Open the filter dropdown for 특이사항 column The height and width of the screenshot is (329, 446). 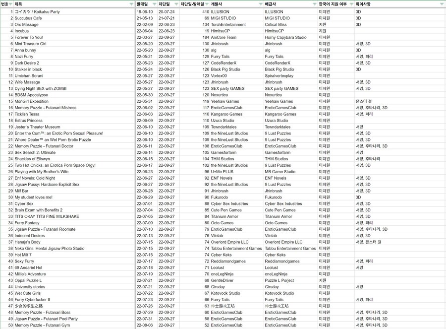(442, 4)
